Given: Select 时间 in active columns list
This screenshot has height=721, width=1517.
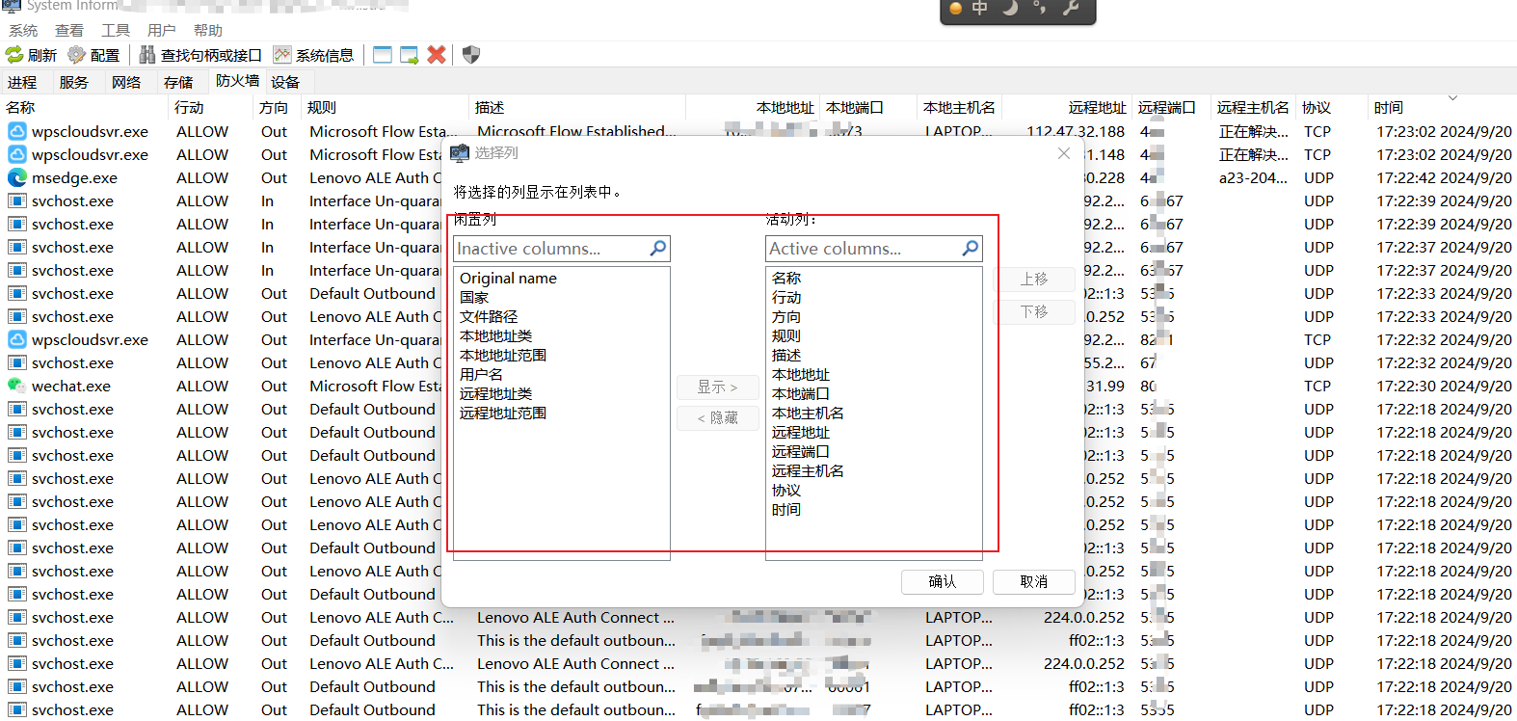Looking at the screenshot, I should pyautogui.click(x=786, y=510).
